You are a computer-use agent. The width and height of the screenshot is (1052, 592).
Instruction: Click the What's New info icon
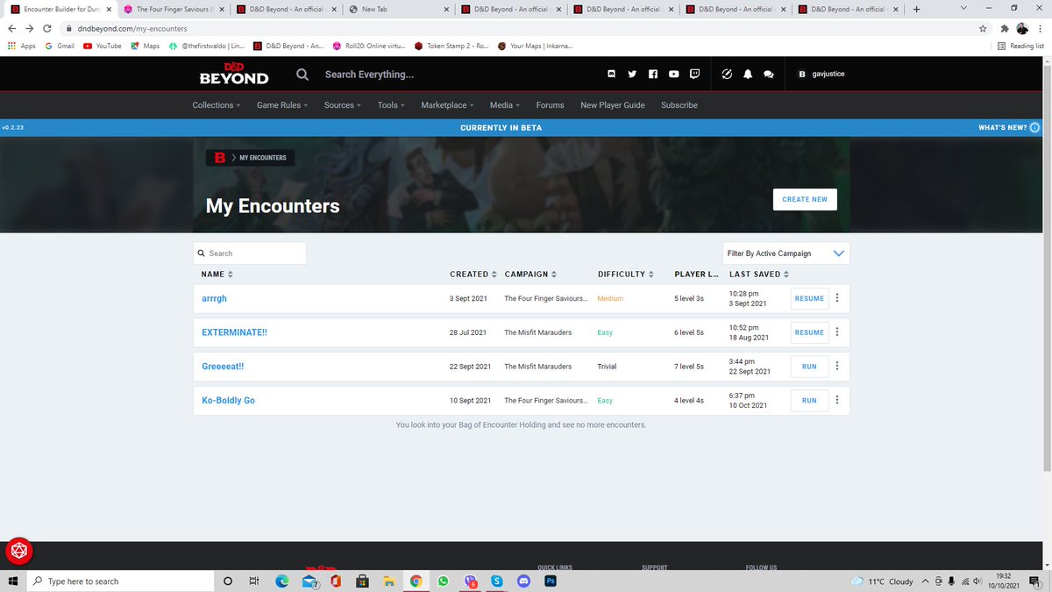click(1034, 127)
